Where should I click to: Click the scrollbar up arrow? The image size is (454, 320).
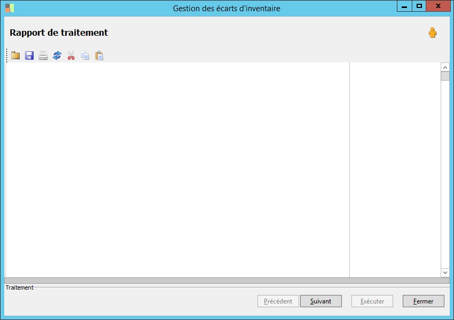coord(445,67)
